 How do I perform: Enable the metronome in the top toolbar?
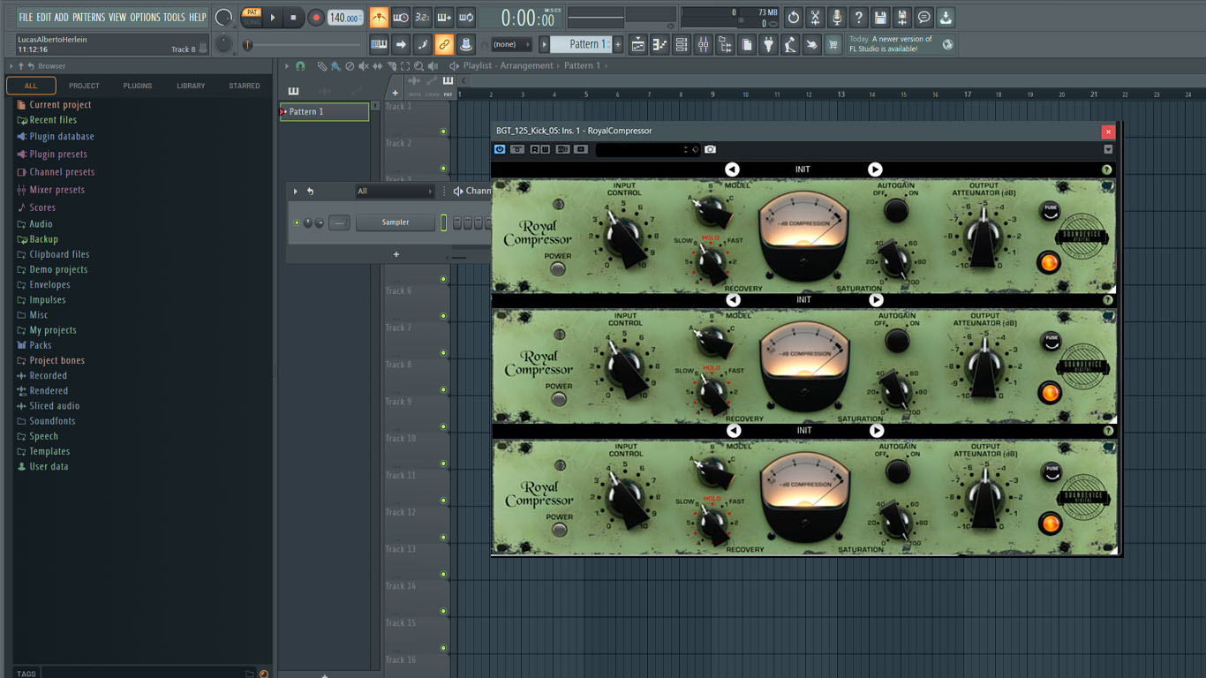(x=379, y=17)
